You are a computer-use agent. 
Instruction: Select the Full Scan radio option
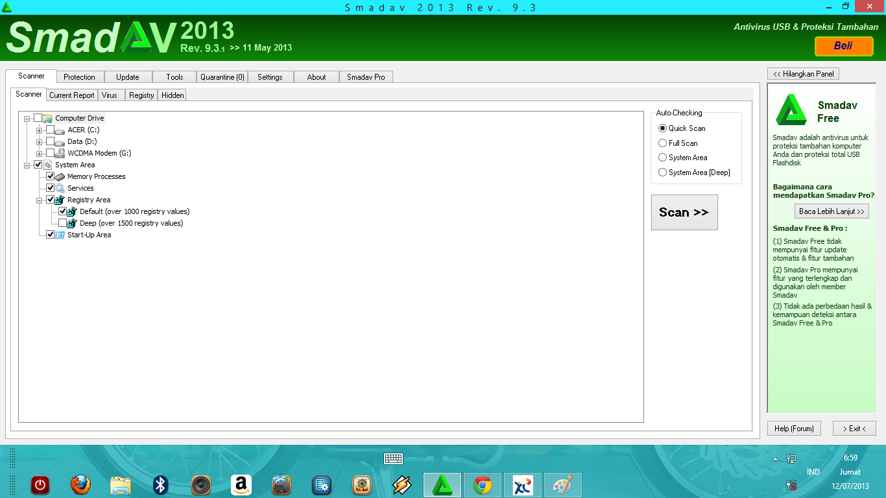[662, 143]
